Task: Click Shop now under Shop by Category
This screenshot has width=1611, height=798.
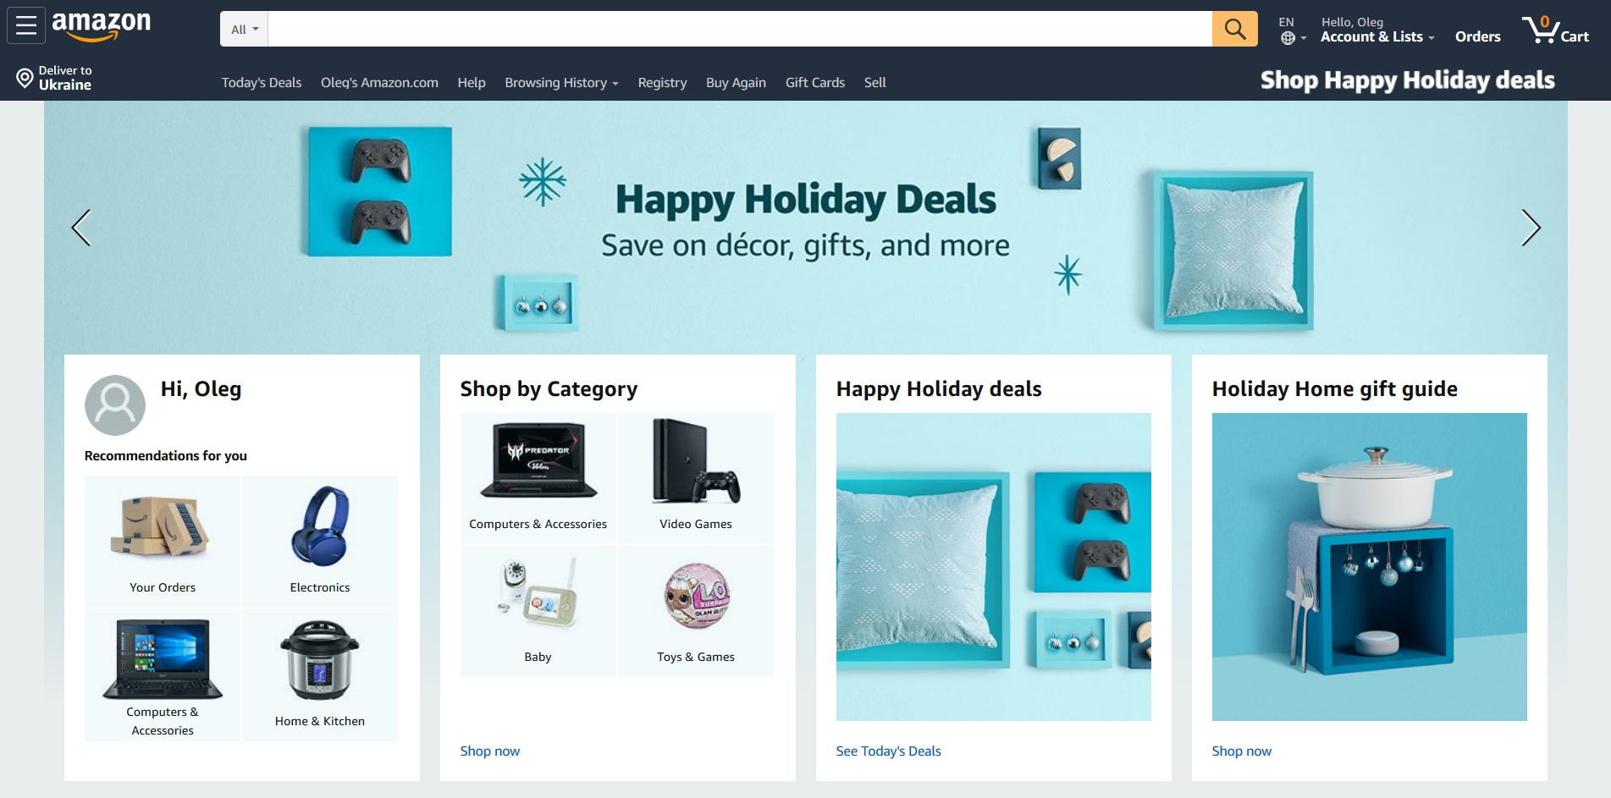Action: (490, 751)
